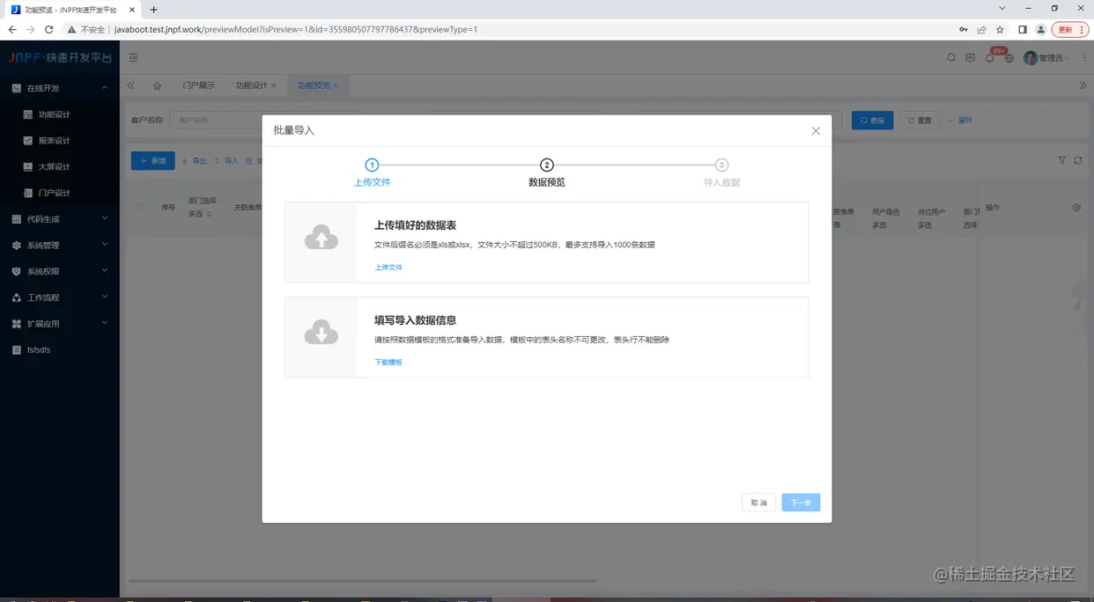Open the browser side panel icon
The image size is (1094, 602).
tap(1022, 29)
